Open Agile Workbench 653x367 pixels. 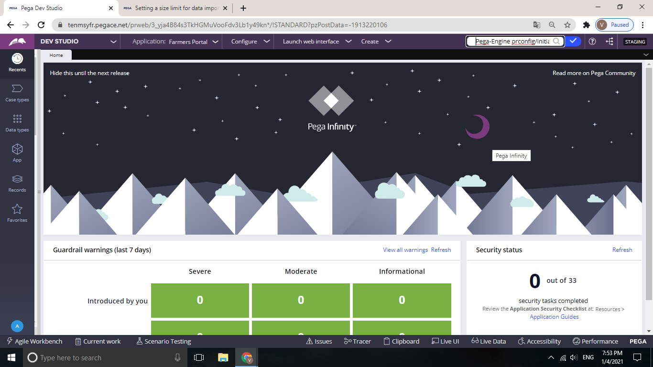pyautogui.click(x=34, y=341)
